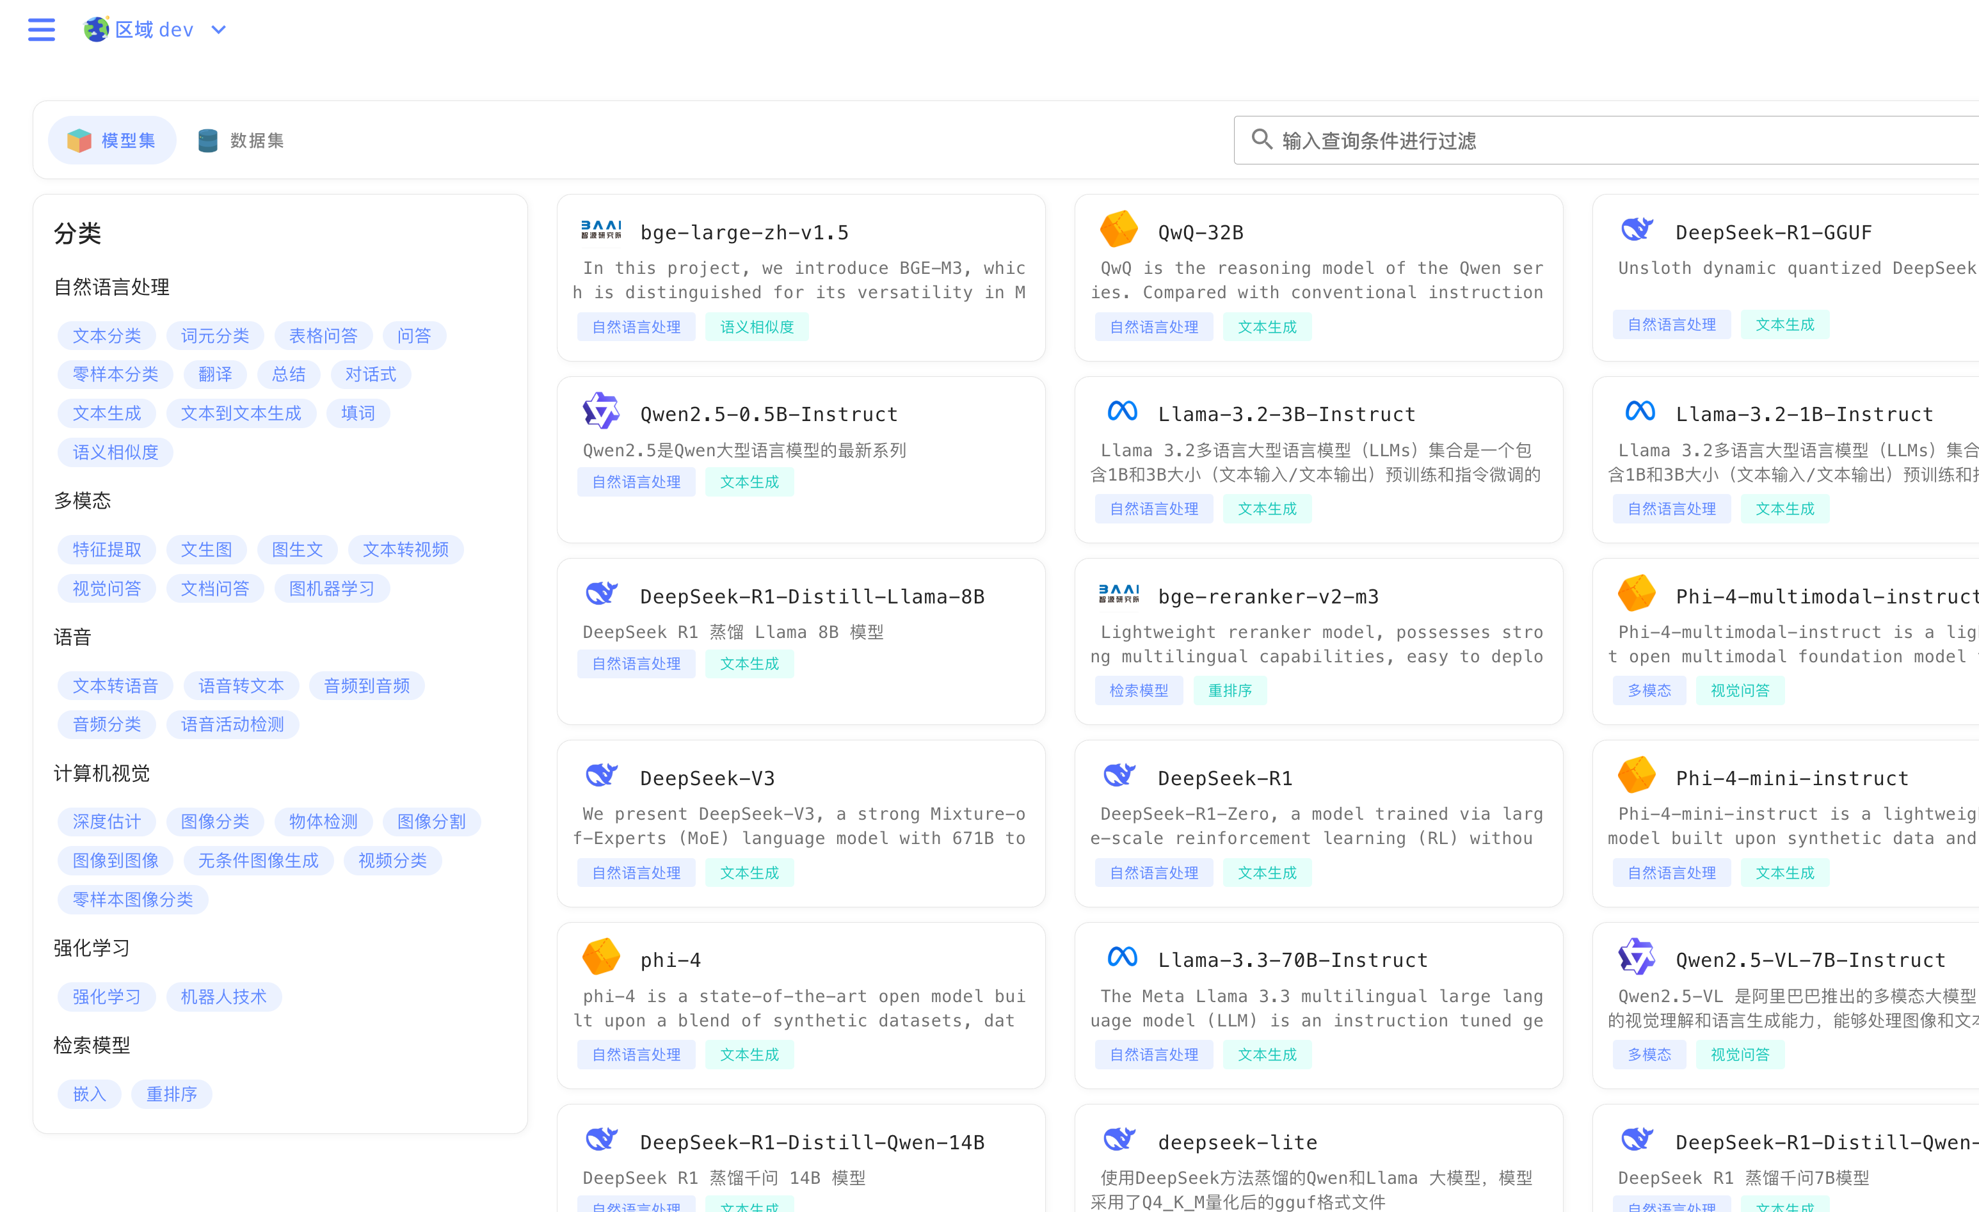This screenshot has height=1212, width=1979.
Task: Open the QwQ-32B model title
Action: point(1201,232)
